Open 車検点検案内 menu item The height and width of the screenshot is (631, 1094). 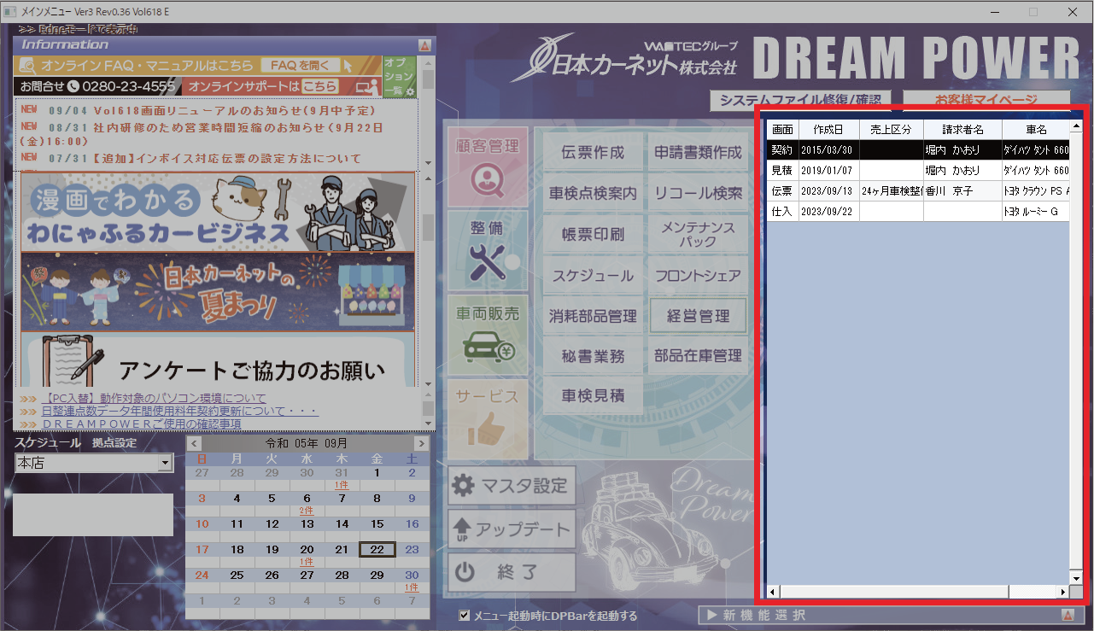[x=593, y=194]
